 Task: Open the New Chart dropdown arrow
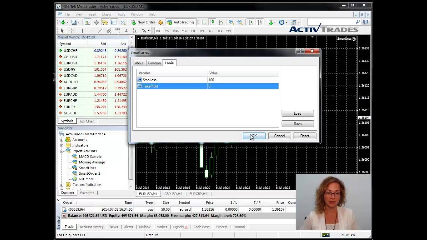(67, 22)
